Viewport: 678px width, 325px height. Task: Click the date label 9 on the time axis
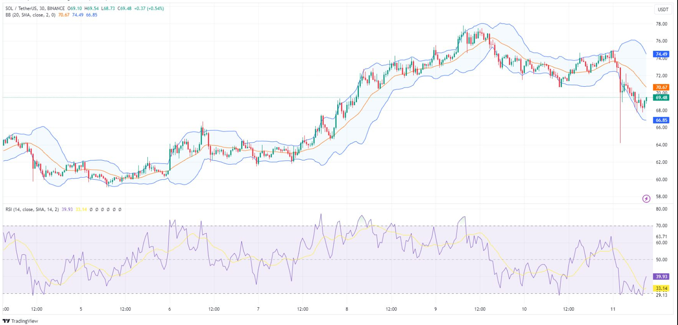436,309
